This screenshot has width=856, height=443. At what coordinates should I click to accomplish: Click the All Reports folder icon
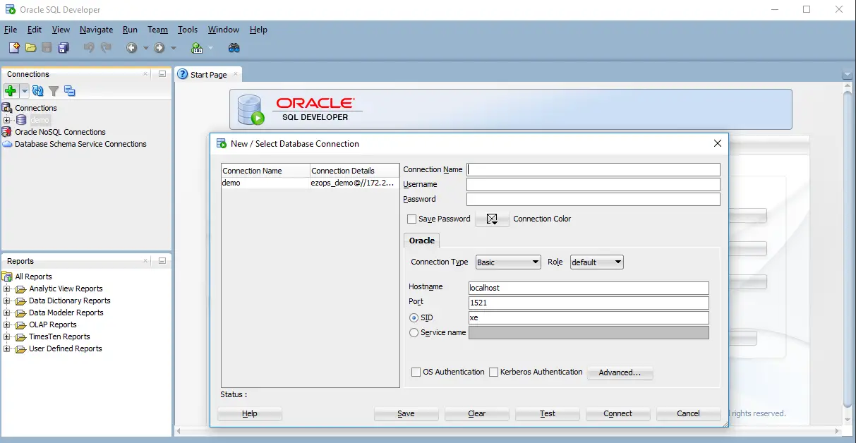click(7, 277)
